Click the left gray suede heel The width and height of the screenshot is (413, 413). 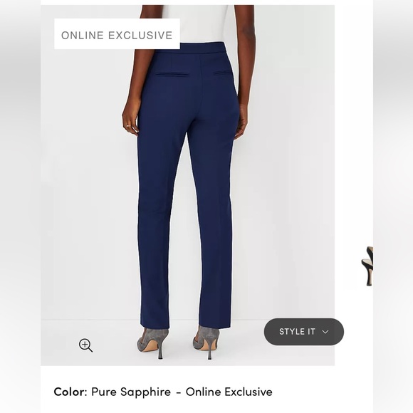(x=154, y=343)
